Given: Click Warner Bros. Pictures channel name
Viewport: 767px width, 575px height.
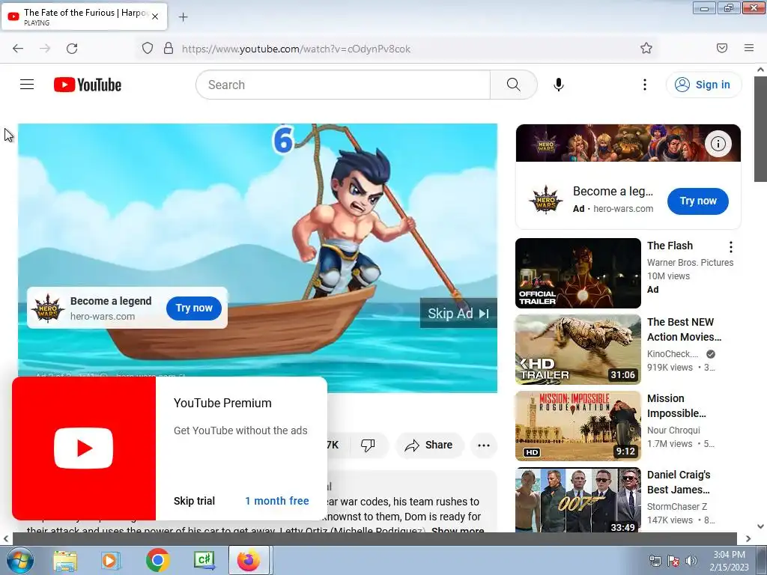Looking at the screenshot, I should 690,263.
